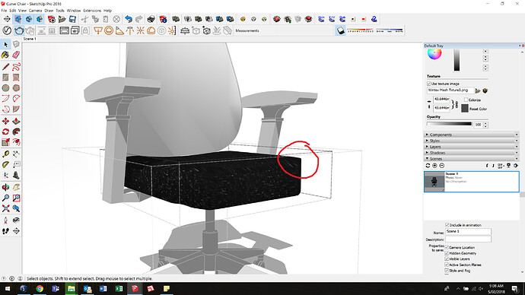Click the Reset Color swatch
The width and height of the screenshot is (525, 295).
point(464,108)
